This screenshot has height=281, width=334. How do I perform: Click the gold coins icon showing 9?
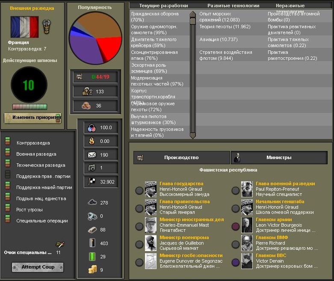[92, 269]
